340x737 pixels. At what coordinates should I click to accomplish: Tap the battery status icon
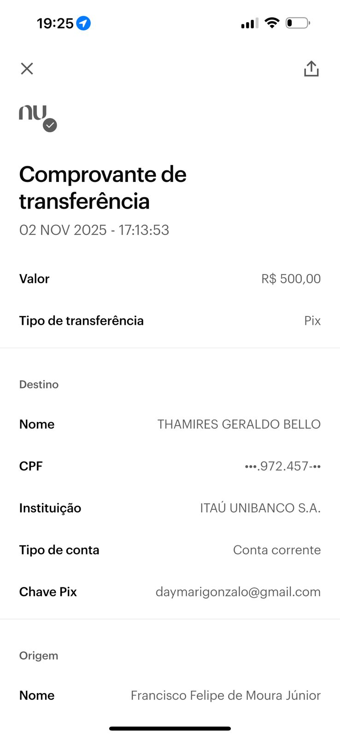(x=298, y=23)
